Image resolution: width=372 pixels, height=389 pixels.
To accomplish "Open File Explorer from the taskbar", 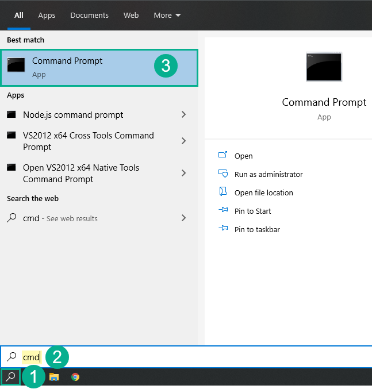I will coord(54,378).
